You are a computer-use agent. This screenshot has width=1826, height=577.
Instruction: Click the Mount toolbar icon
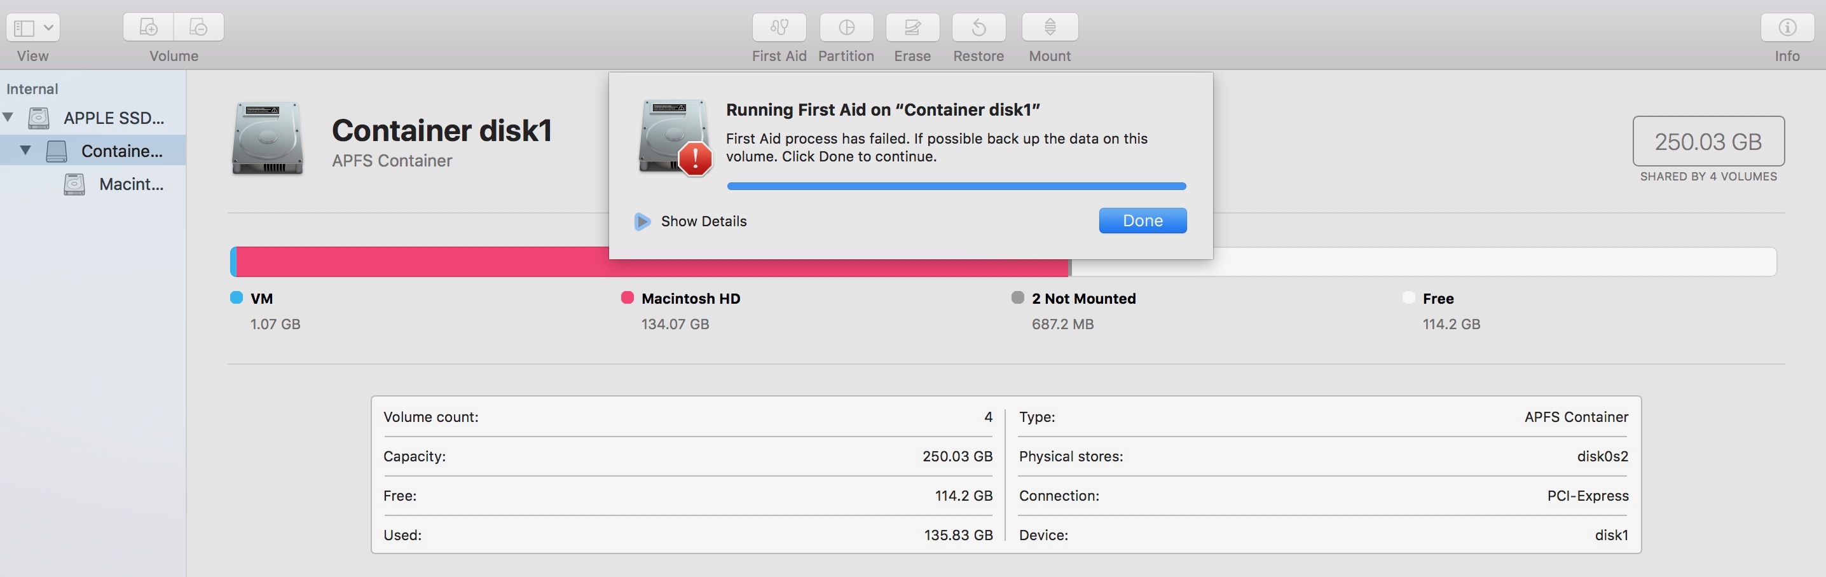[x=1050, y=28]
